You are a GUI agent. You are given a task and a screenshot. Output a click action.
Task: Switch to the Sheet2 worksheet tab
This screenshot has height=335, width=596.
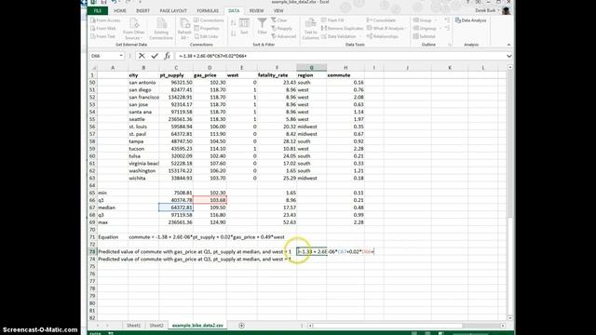tap(156, 326)
